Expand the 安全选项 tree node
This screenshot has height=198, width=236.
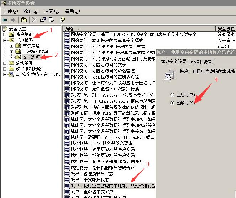click(x=12, y=57)
